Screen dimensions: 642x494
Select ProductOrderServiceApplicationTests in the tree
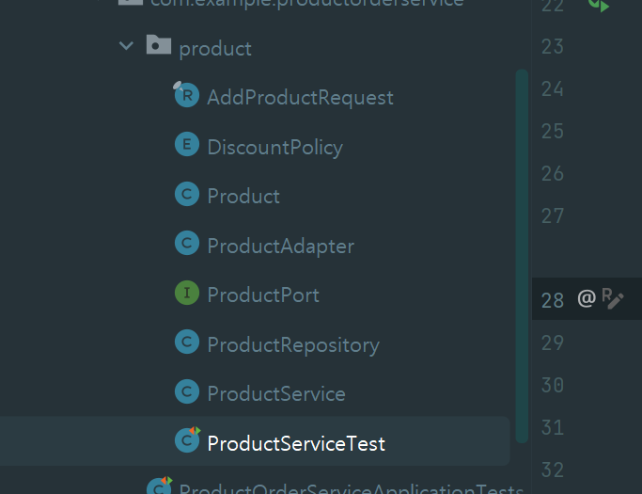point(352,488)
